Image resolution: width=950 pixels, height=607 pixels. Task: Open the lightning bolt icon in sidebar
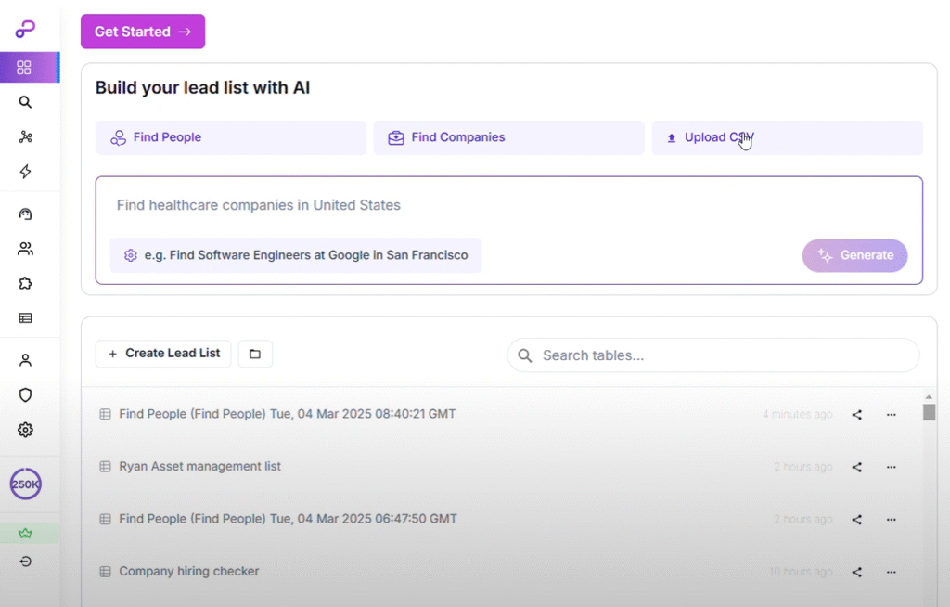(25, 172)
